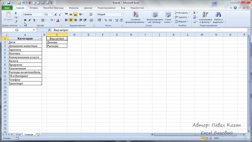Open Conditional Formatting (Условное форматирование)
This screenshot has width=252, height=142.
[135, 17]
